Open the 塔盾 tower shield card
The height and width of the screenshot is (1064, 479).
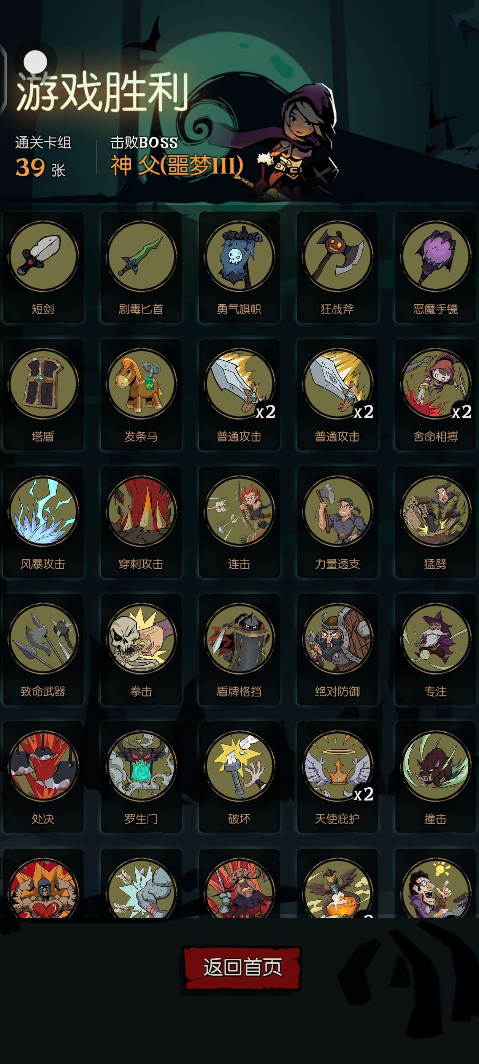coord(43,394)
